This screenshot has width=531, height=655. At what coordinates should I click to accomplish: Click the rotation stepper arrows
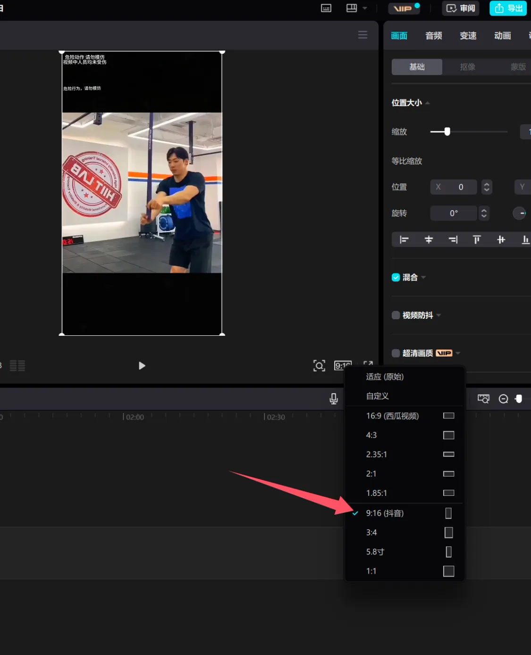pyautogui.click(x=484, y=213)
